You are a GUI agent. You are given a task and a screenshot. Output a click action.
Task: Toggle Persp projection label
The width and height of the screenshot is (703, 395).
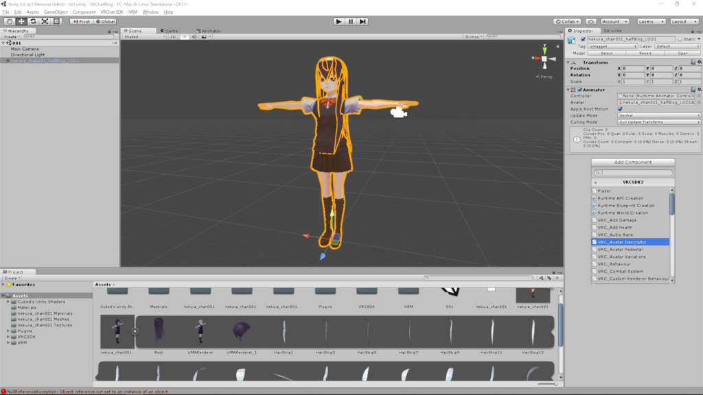point(544,77)
